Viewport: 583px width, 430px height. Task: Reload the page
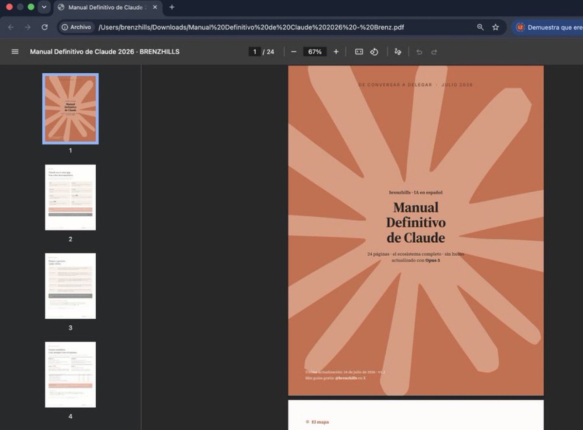45,27
